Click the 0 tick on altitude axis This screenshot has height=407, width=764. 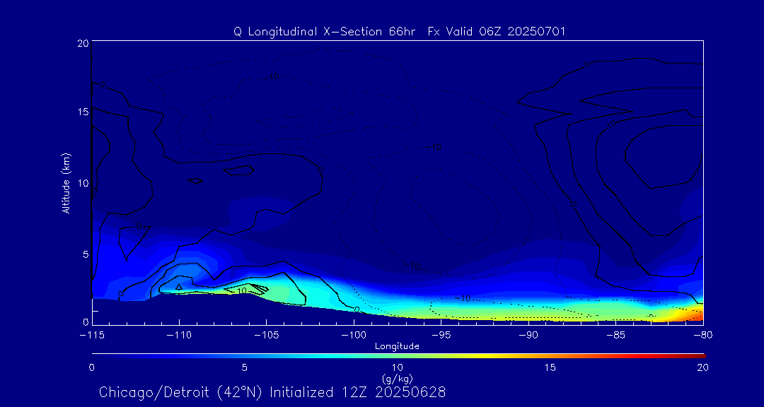(86, 322)
